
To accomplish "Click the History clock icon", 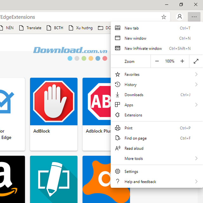I will click(118, 85).
